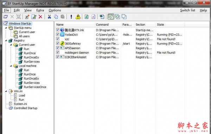Open the File menu
The image size is (211, 134).
coord(6,10)
